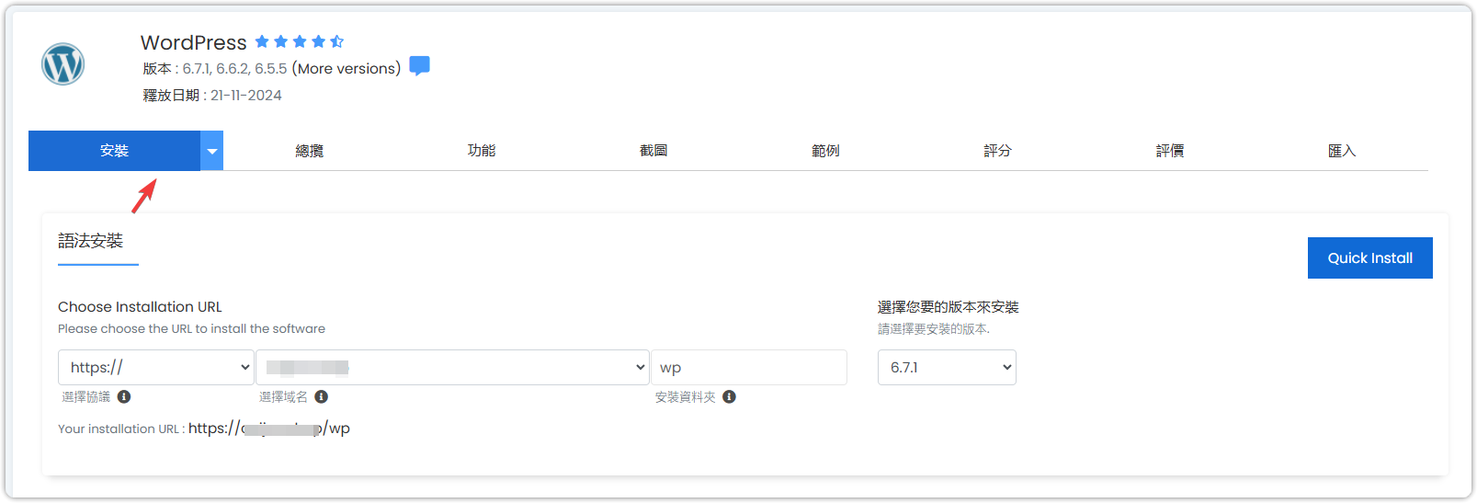
Task: Click the Quick Install button
Action: click(x=1370, y=257)
